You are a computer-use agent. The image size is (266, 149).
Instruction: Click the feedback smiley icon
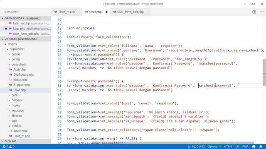[254, 147]
